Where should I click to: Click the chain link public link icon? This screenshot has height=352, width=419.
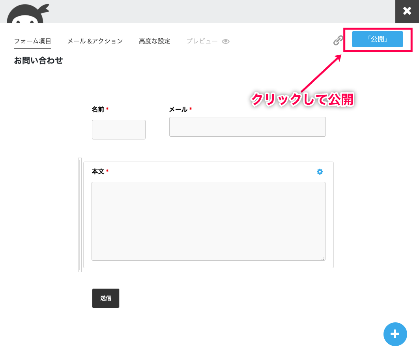[x=338, y=40]
